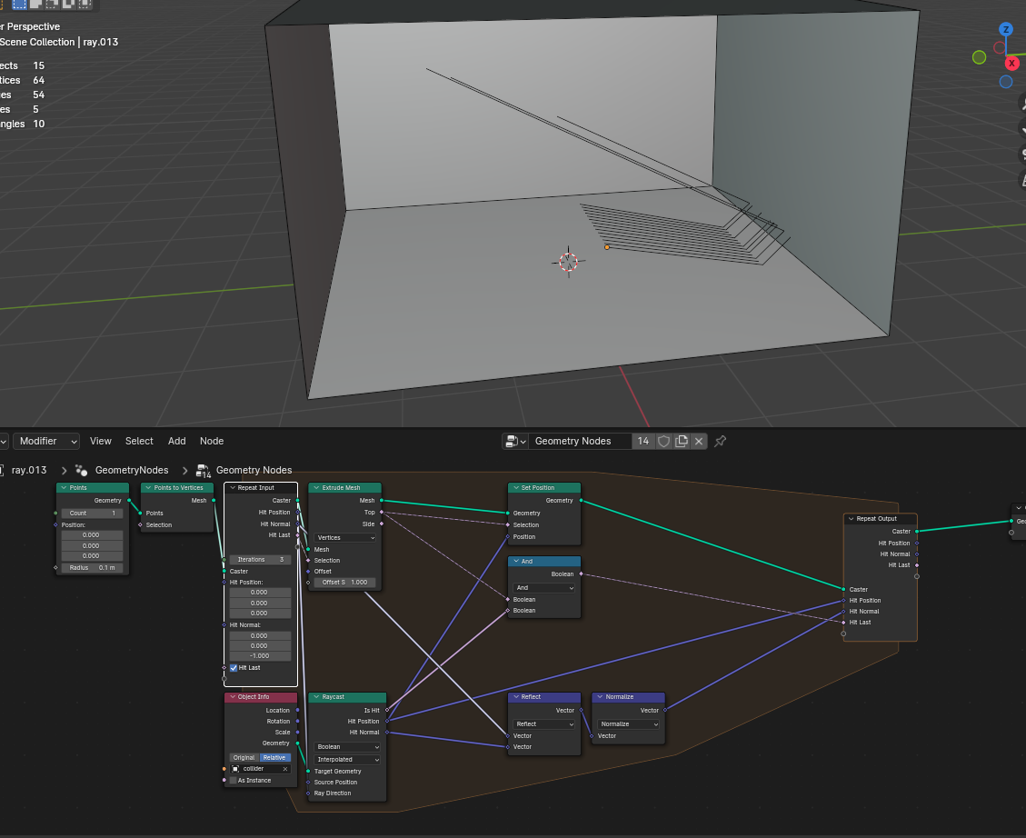Screen dimensions: 1026x838
Task: Collapse the Set Position node
Action: pyautogui.click(x=515, y=488)
